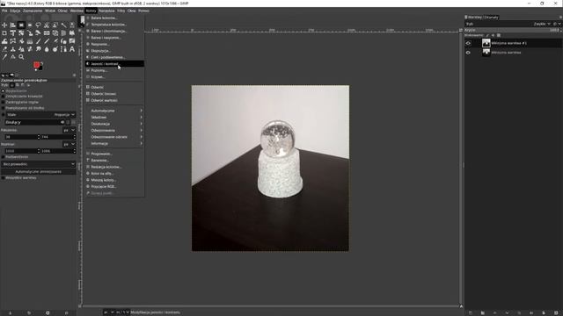
Task: Select the Alignment tool in toolbox
Action: click(12, 25)
